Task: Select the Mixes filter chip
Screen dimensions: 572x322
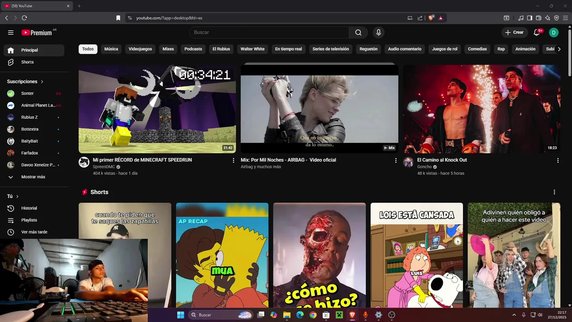Action: (168, 49)
